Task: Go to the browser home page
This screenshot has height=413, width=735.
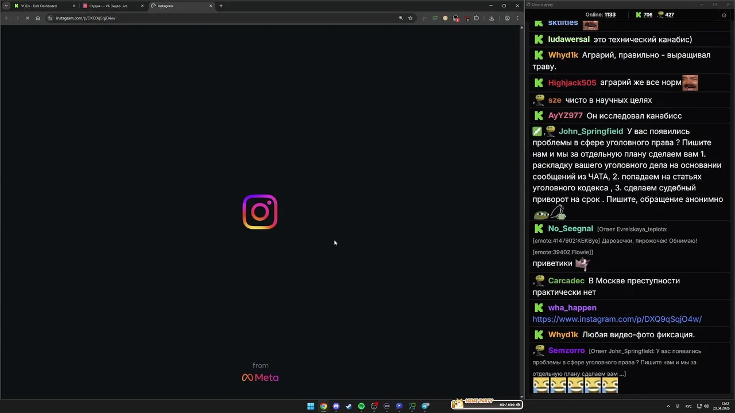Action: pos(38,18)
